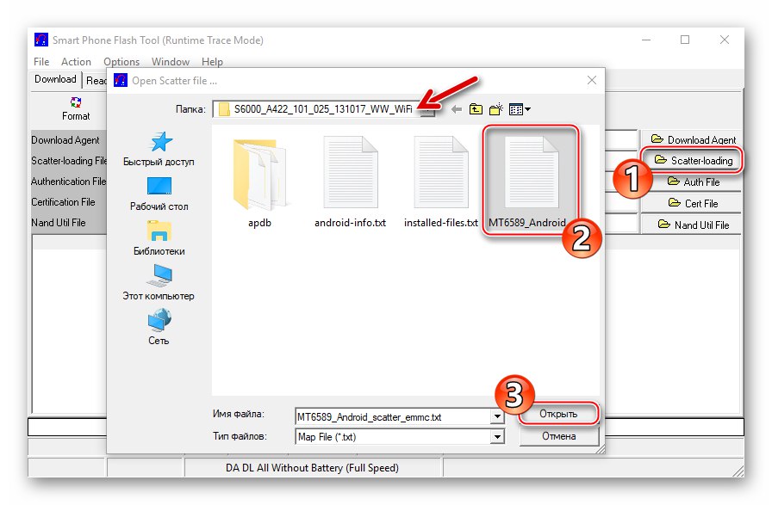Click the Имя файла text field
772x505 pixels.
(x=393, y=417)
